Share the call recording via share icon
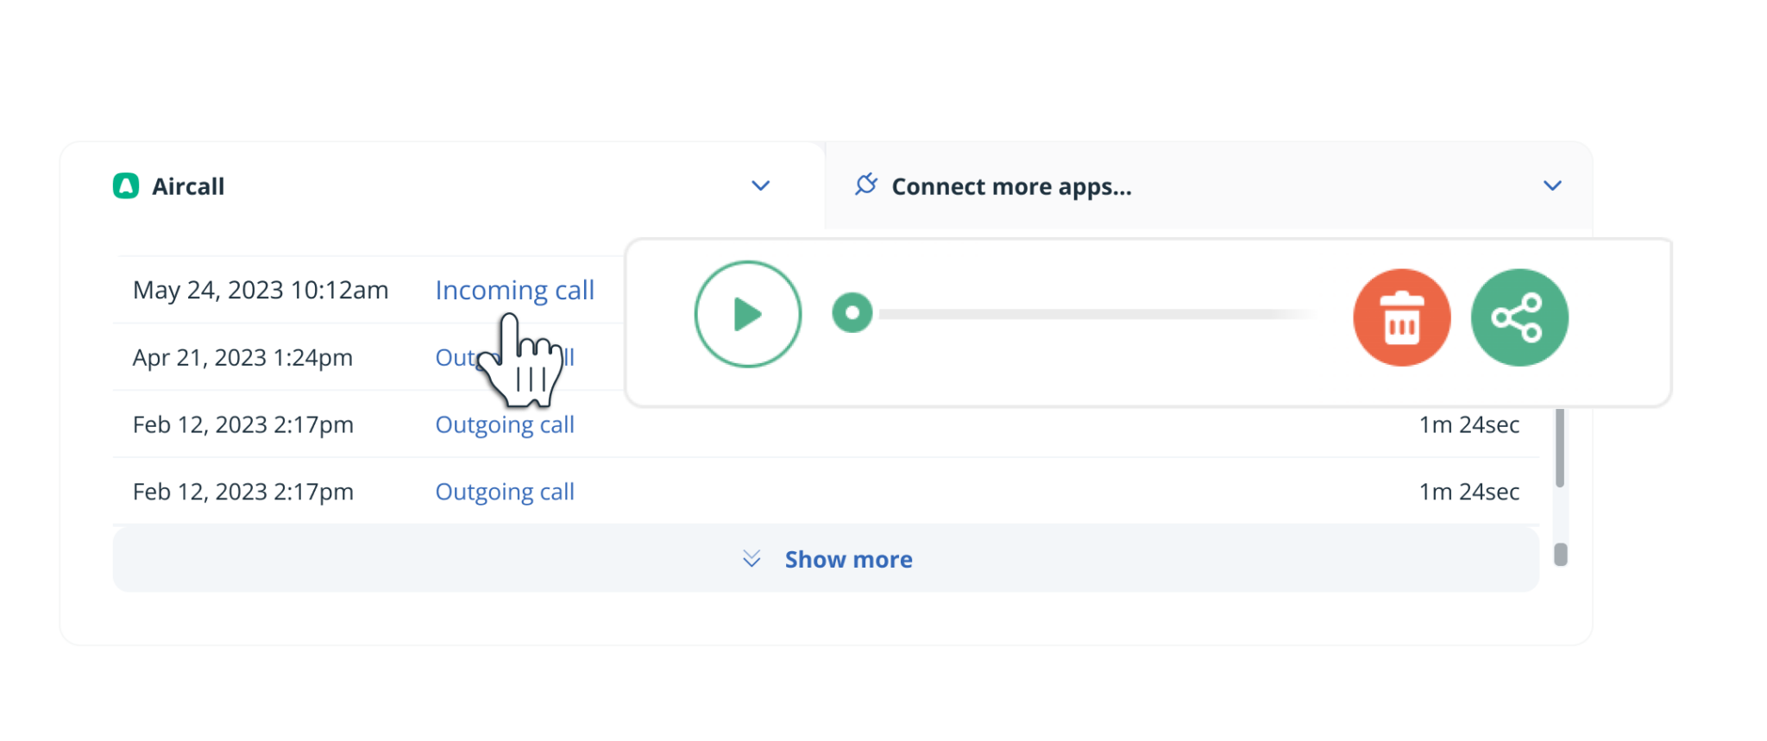The width and height of the screenshot is (1767, 741). point(1519,317)
